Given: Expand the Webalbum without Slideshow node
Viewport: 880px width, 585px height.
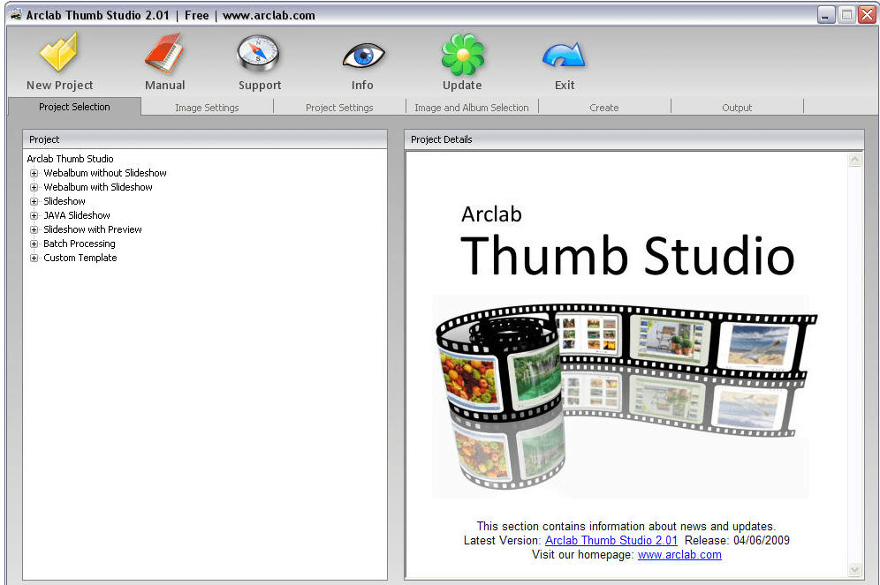Looking at the screenshot, I should tap(34, 173).
